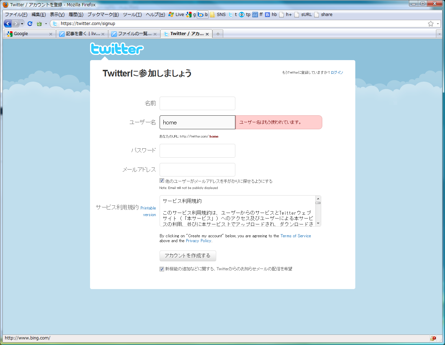Click inside the サービス利用規約 text box

tap(237, 211)
